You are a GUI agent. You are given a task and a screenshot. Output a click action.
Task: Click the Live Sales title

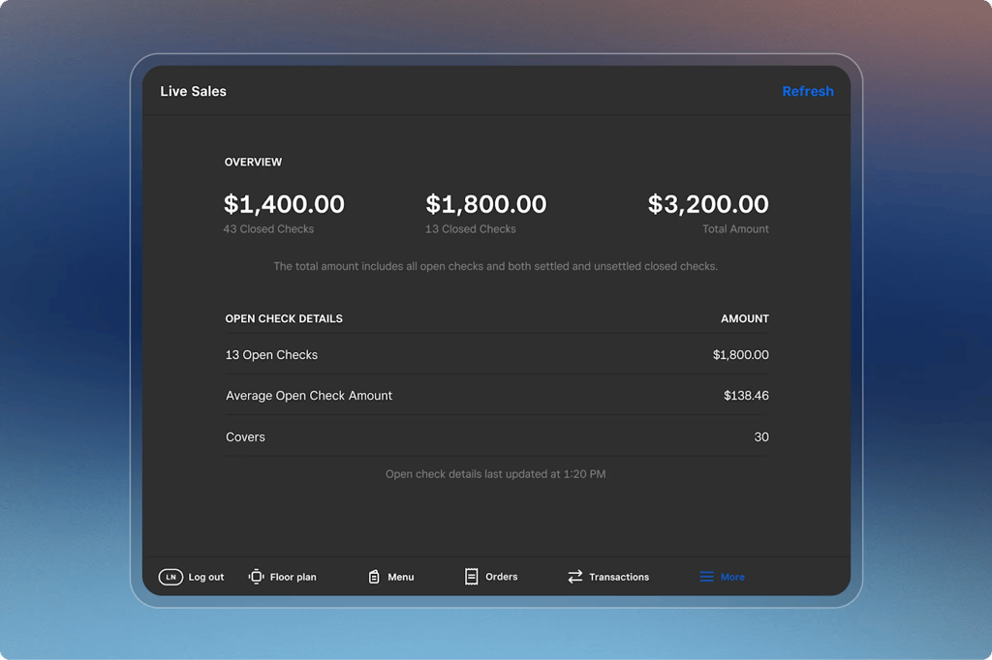(x=193, y=91)
